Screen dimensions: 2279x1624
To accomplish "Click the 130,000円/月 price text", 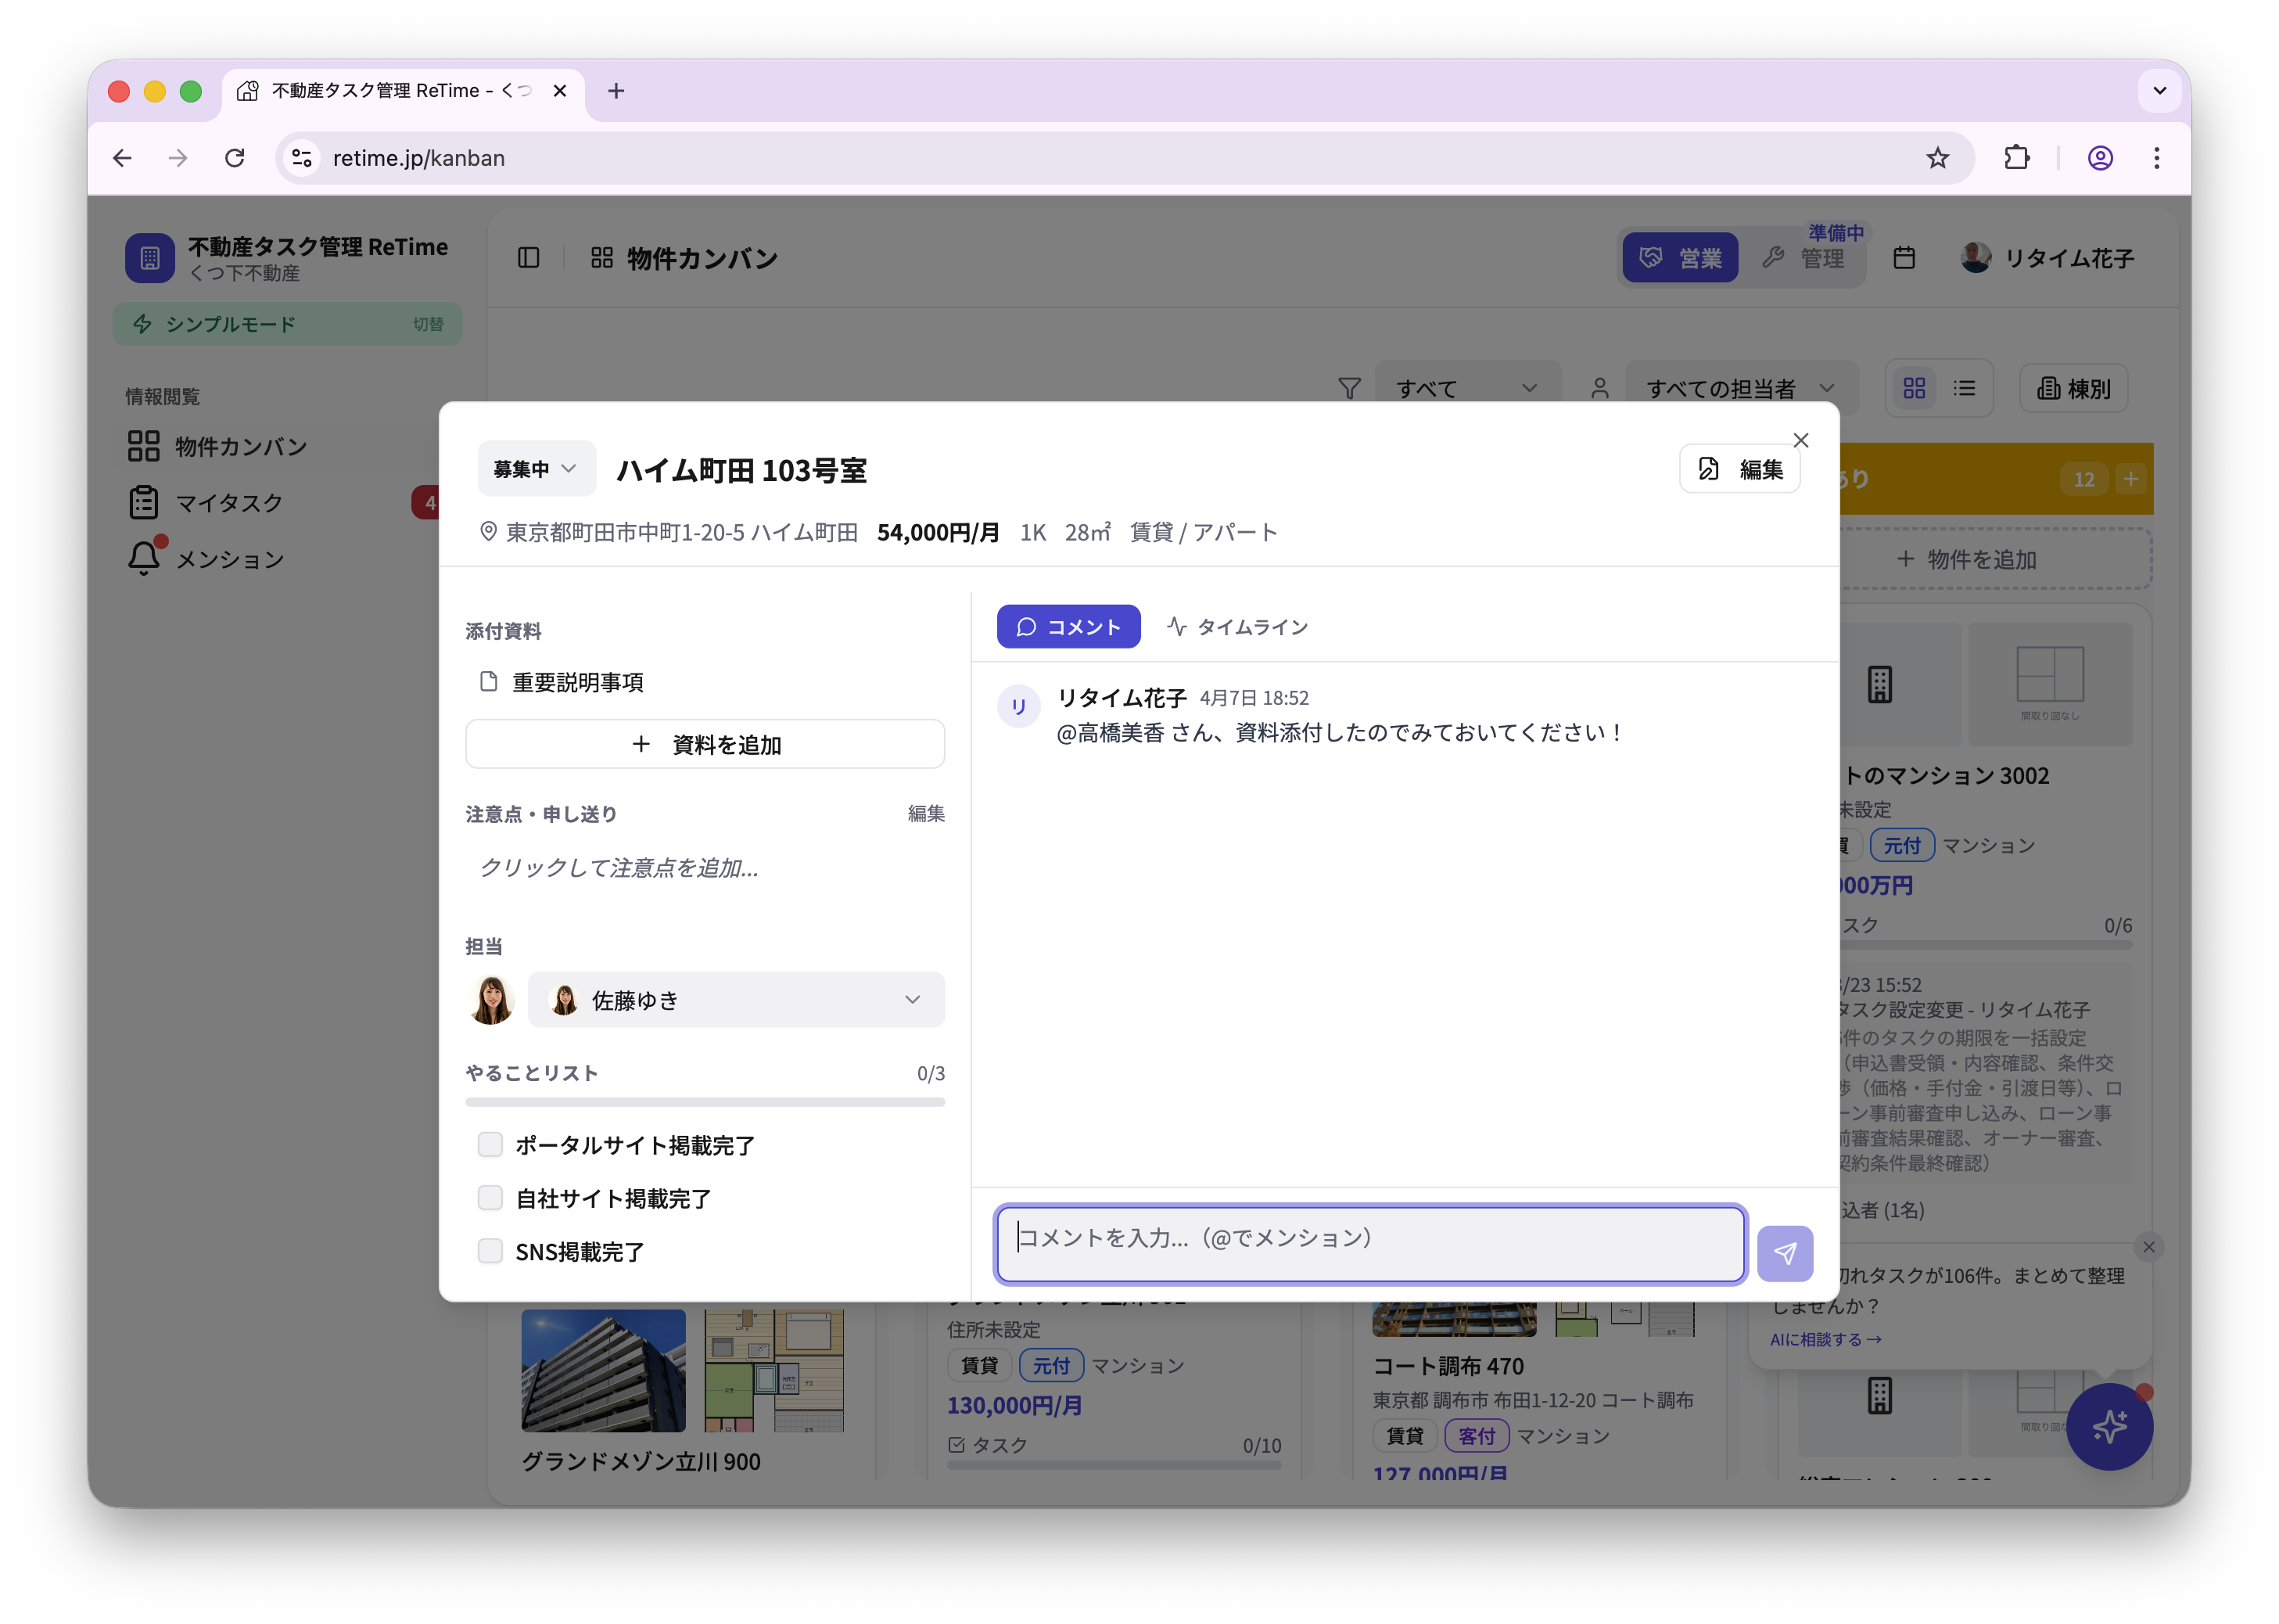I will (x=1014, y=1405).
